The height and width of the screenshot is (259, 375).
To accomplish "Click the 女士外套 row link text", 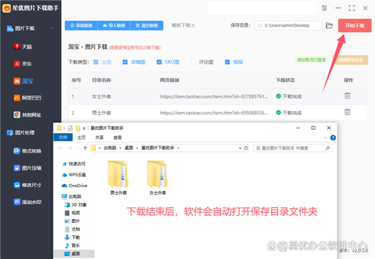I will [x=214, y=96].
